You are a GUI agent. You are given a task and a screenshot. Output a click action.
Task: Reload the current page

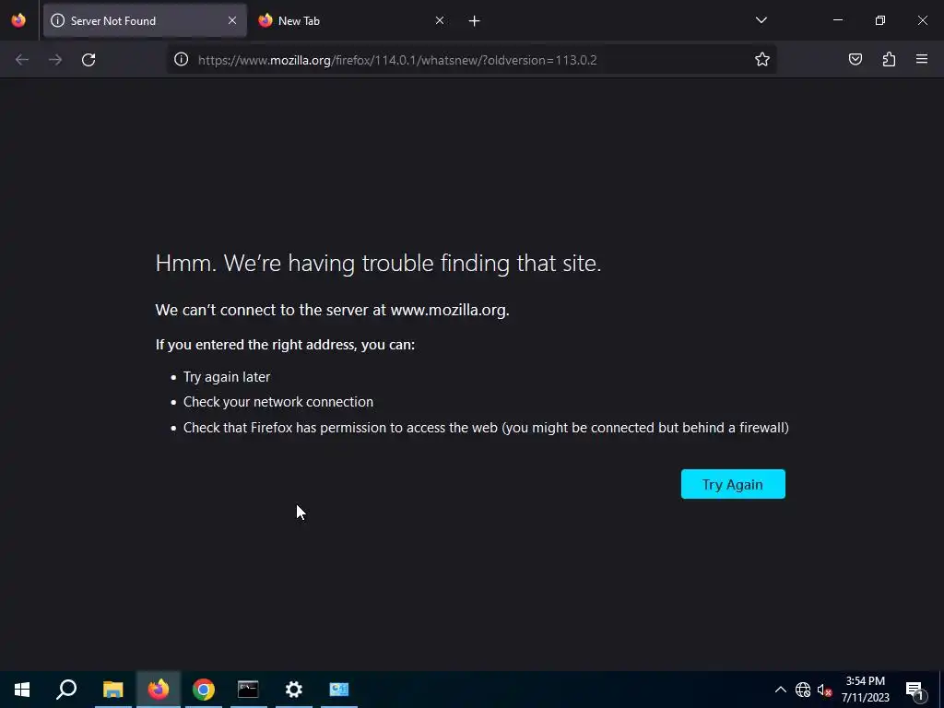click(x=88, y=60)
